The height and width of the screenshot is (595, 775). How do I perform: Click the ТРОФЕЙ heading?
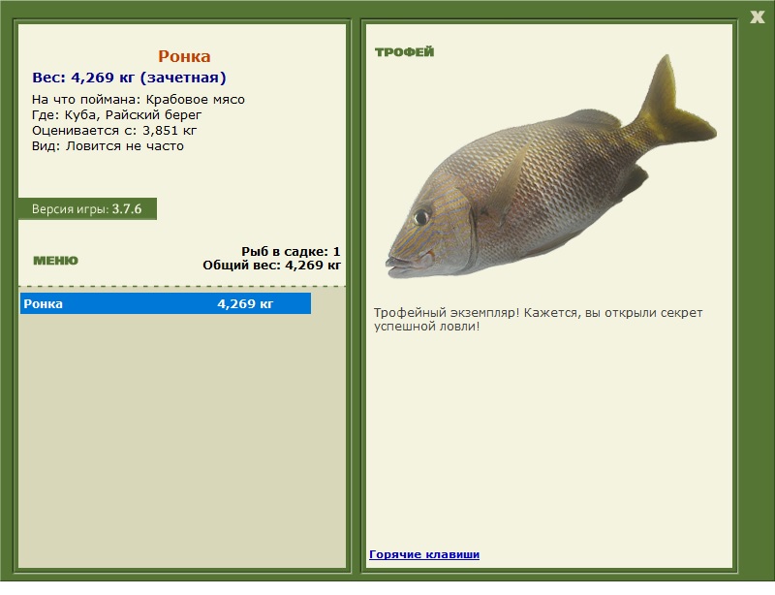[x=404, y=52]
